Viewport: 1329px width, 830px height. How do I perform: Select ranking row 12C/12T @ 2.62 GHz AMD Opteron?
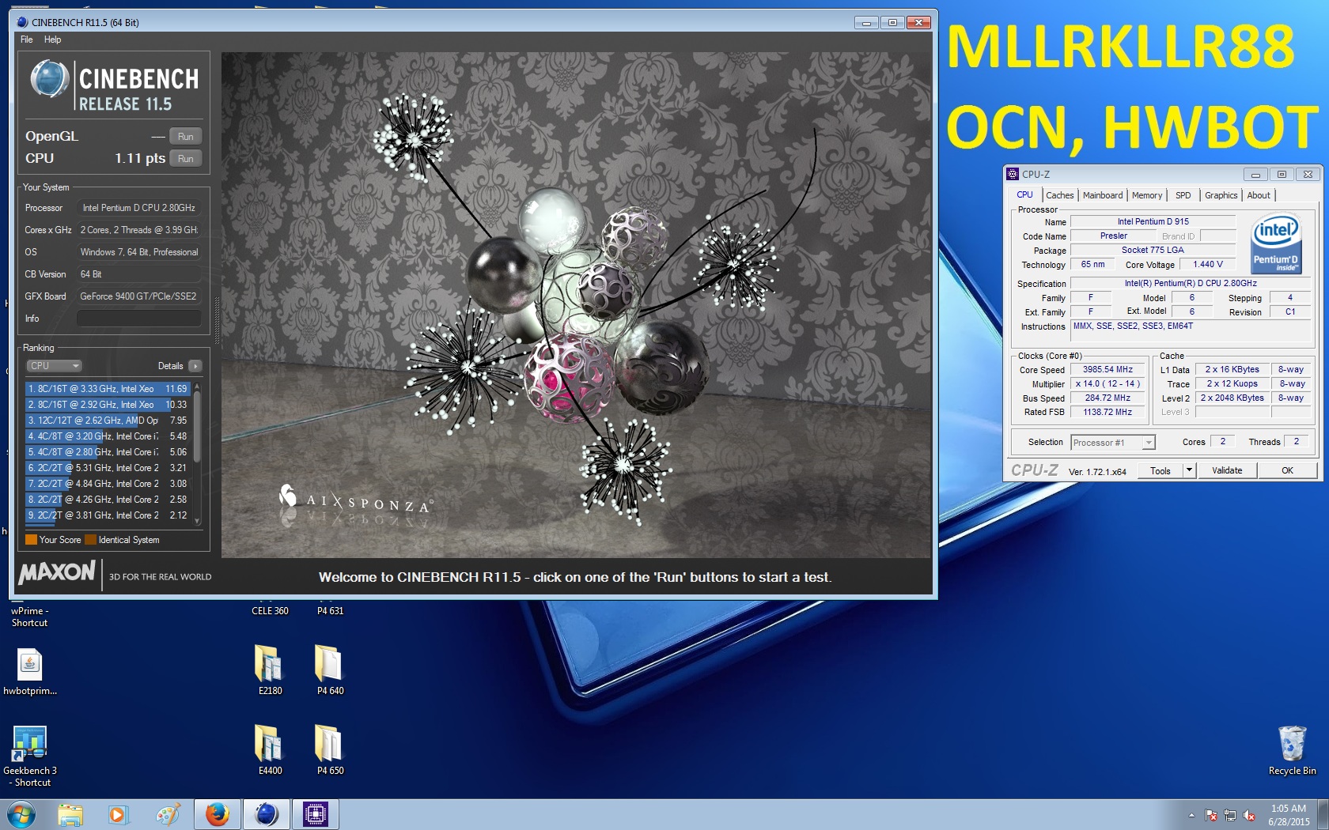point(108,421)
